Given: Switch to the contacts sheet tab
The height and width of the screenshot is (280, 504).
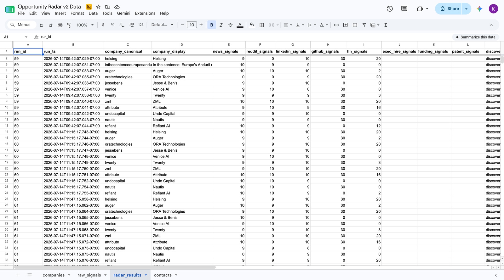Looking at the screenshot, I should [x=163, y=275].
